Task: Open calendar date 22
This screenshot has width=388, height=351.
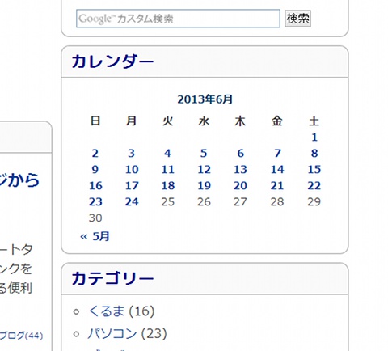Action: [314, 186]
